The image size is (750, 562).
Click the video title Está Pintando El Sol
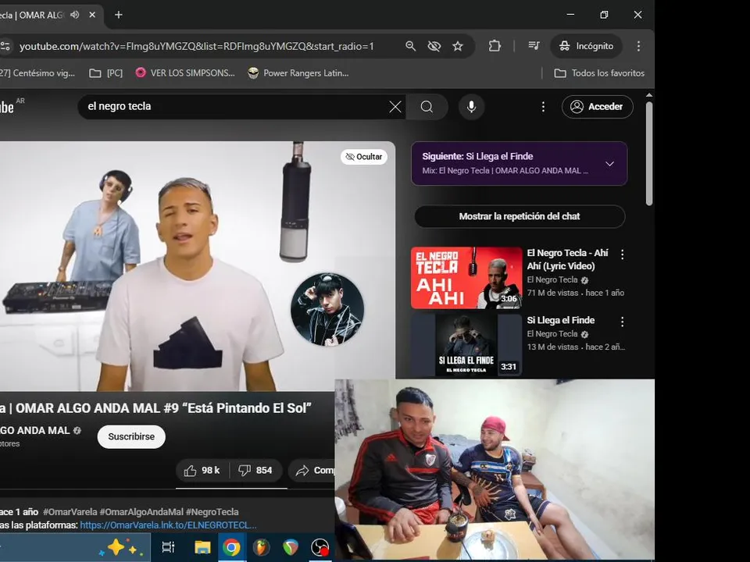point(155,408)
